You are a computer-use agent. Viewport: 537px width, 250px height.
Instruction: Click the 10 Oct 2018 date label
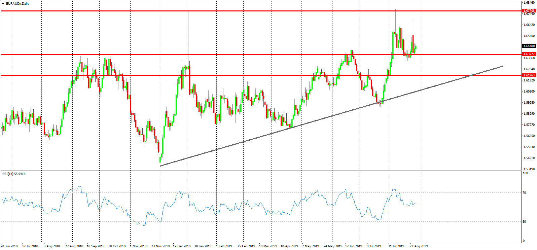tap(117, 246)
